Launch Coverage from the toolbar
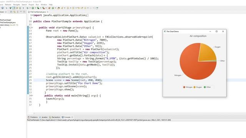 [38, 8]
